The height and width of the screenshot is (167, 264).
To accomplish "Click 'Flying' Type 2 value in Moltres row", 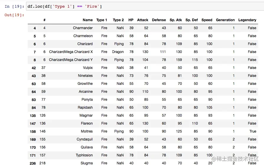I will pos(119,131).
